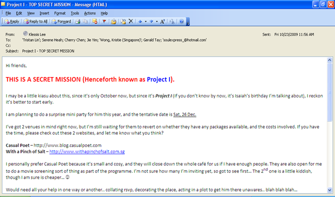The image size is (335, 197).
Task: Click the casualpoet.com URL text
Action: 67,145
